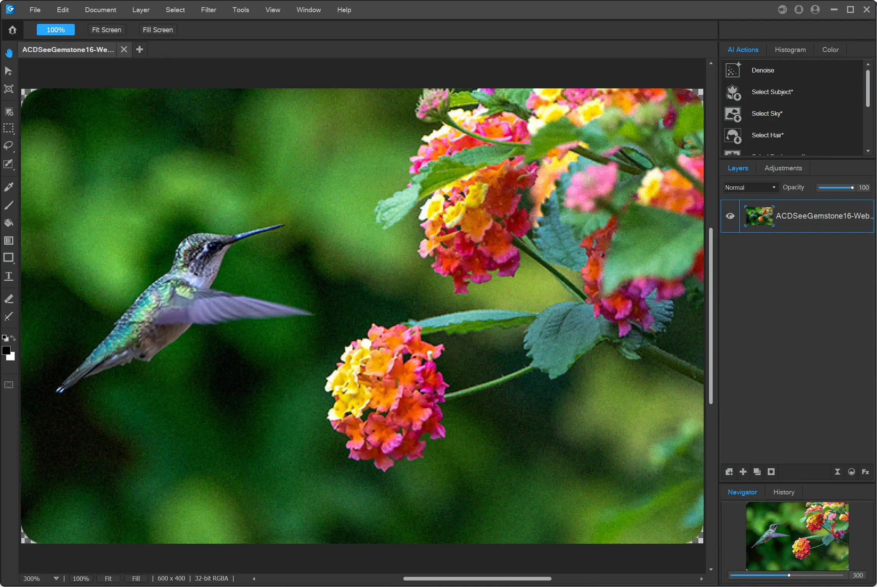This screenshot has width=877, height=587.
Task: Toggle quick mask mode icon
Action: coord(8,385)
